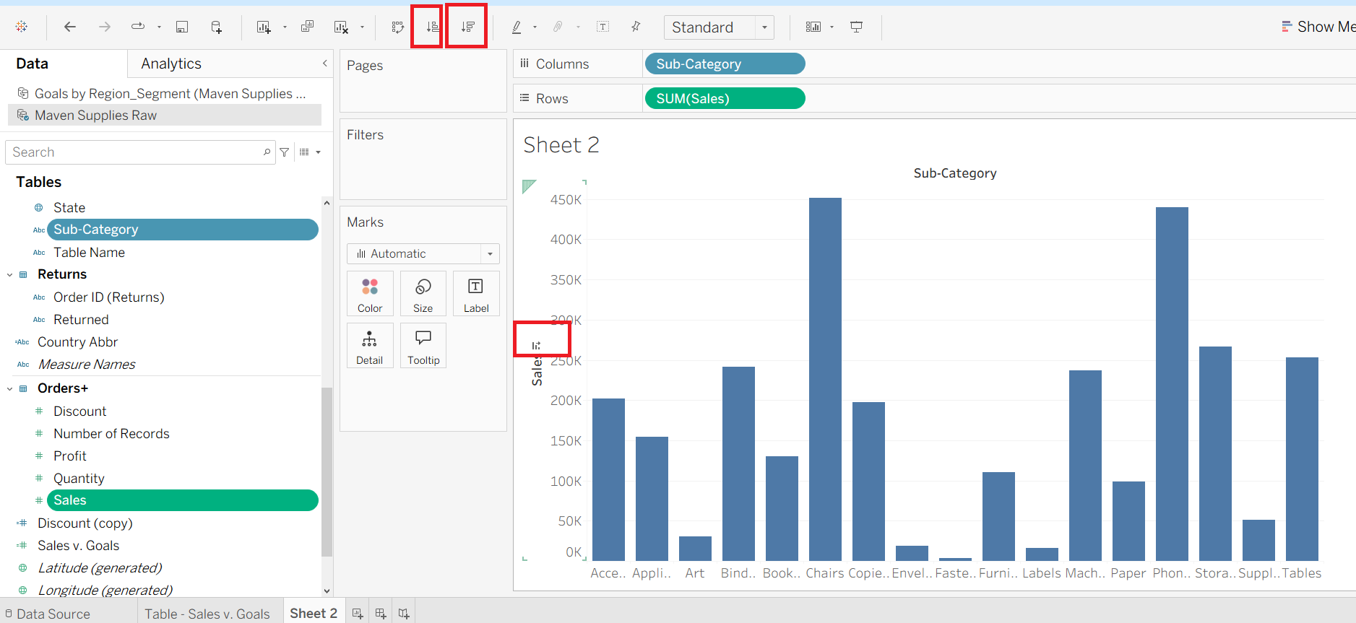This screenshot has width=1356, height=623.
Task: Open the Automatic mark type dropdown
Action: pyautogui.click(x=423, y=253)
